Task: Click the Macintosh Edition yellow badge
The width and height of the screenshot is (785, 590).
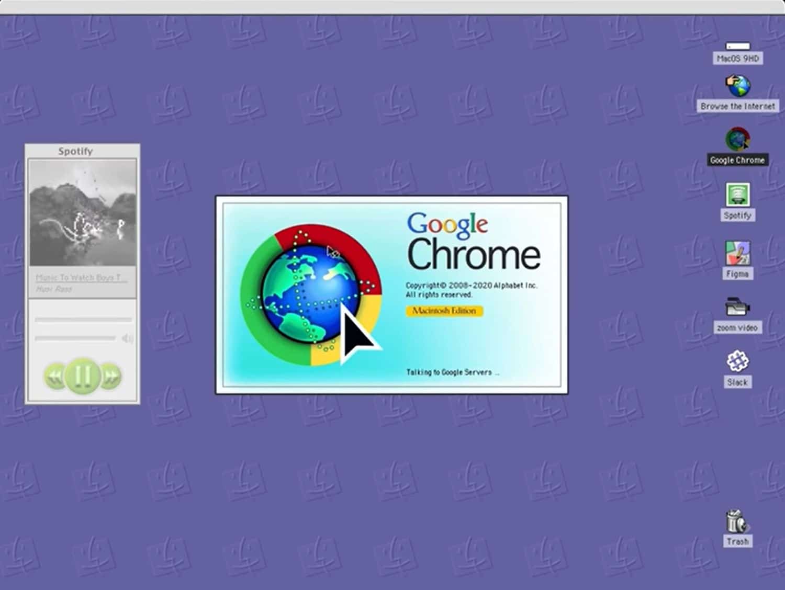Action: click(444, 311)
